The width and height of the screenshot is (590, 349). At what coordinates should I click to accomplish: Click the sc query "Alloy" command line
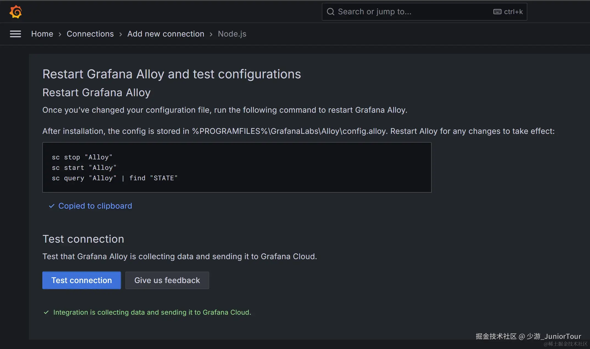click(115, 178)
